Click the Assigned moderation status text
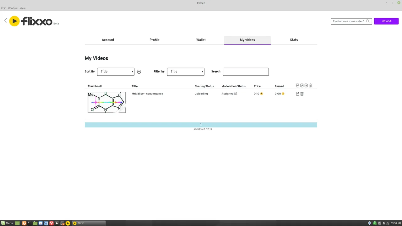The height and width of the screenshot is (226, 402). (x=227, y=94)
